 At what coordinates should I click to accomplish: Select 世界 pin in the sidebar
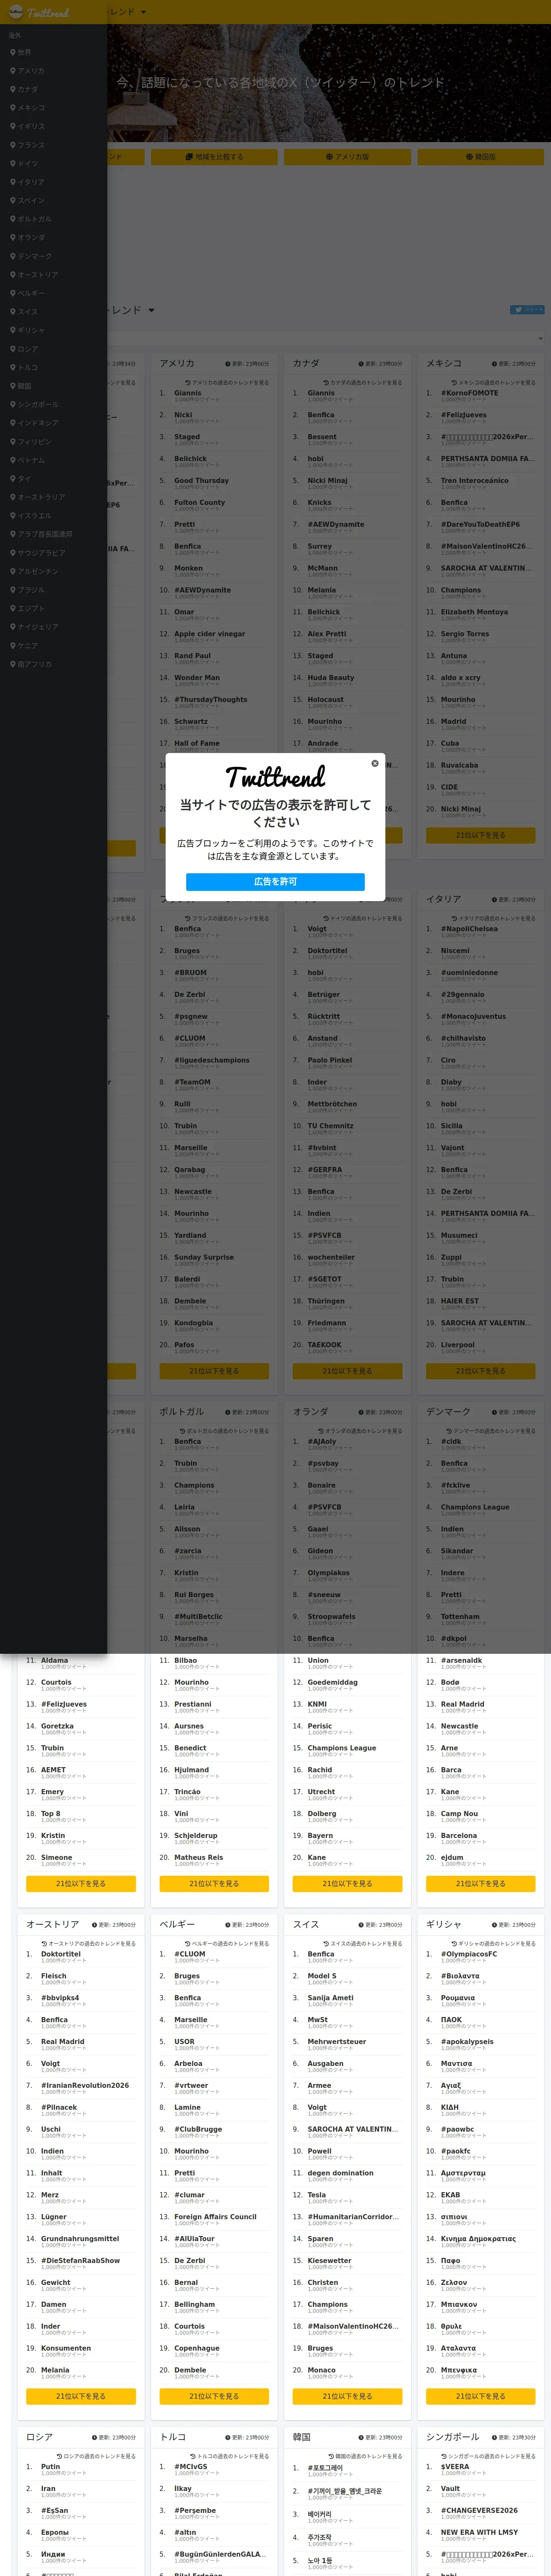(x=21, y=52)
